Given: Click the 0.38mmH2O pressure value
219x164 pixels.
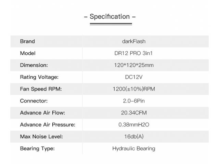Looking at the screenshot, I should (x=134, y=125).
